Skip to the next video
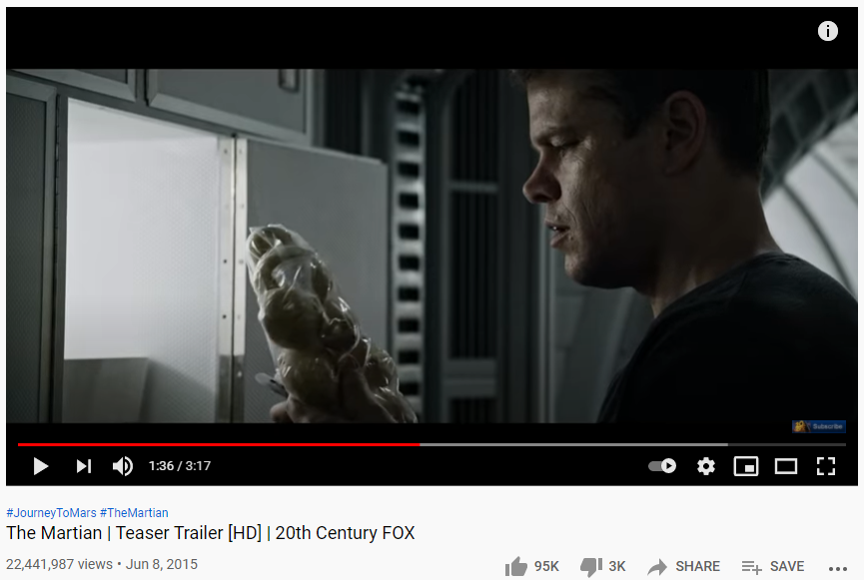The image size is (864, 582). point(83,466)
